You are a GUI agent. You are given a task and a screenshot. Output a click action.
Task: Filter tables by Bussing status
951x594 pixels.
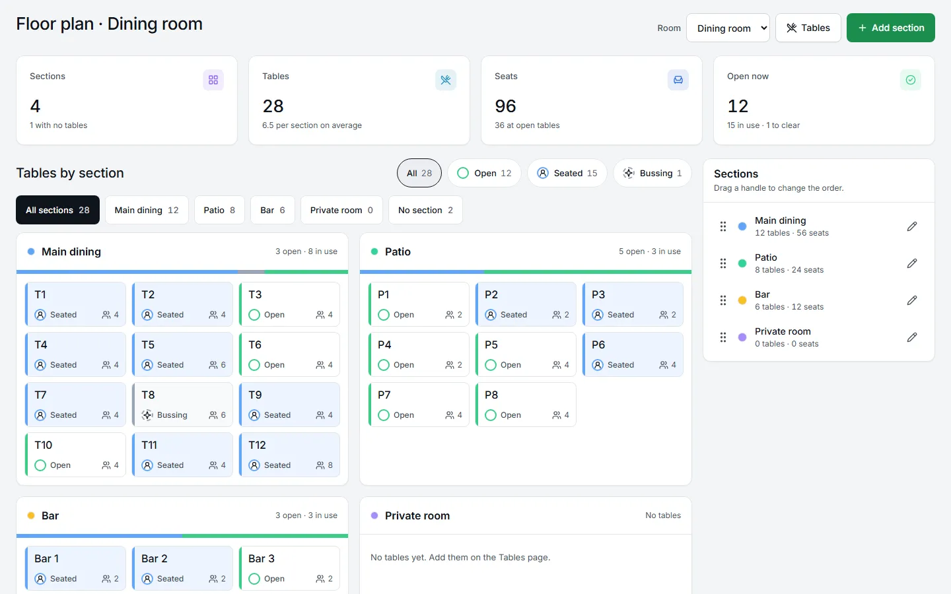(x=652, y=173)
